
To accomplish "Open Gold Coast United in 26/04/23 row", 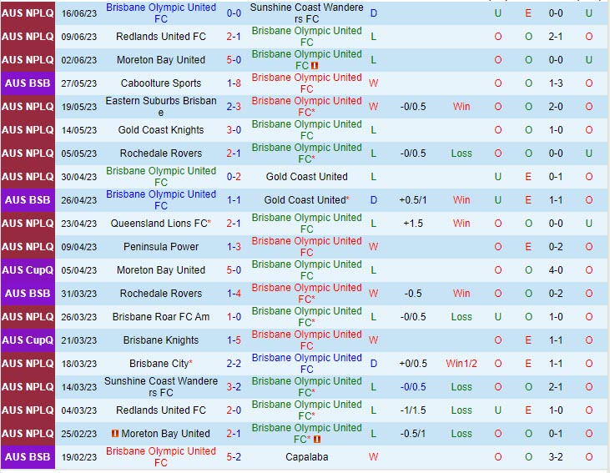I will point(305,200).
